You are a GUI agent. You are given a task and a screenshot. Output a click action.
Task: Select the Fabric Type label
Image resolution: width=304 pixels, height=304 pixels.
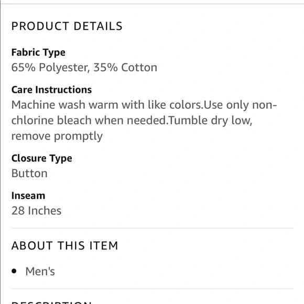[38, 52]
